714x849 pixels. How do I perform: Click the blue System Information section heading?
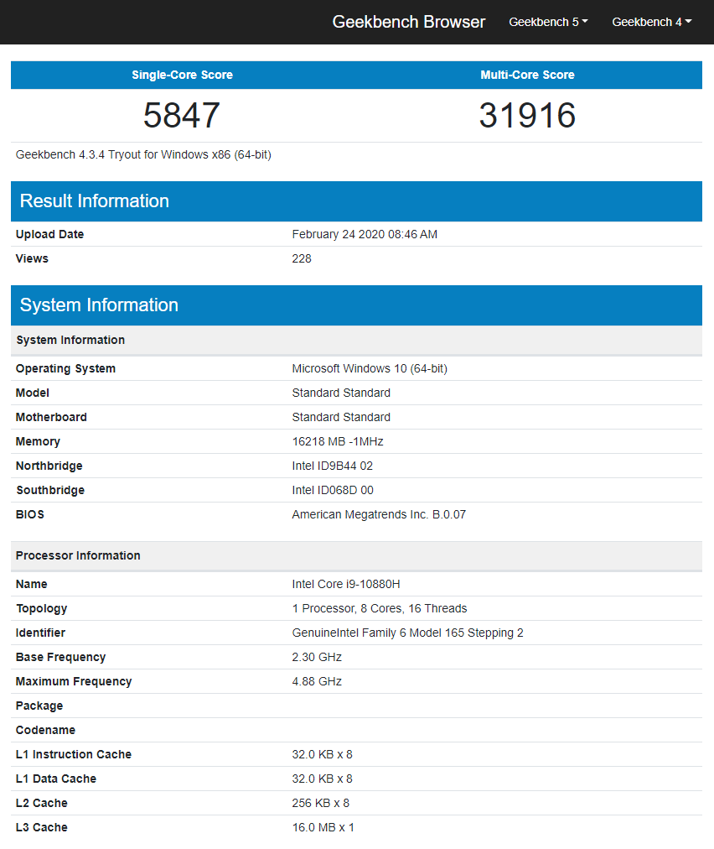tap(99, 305)
